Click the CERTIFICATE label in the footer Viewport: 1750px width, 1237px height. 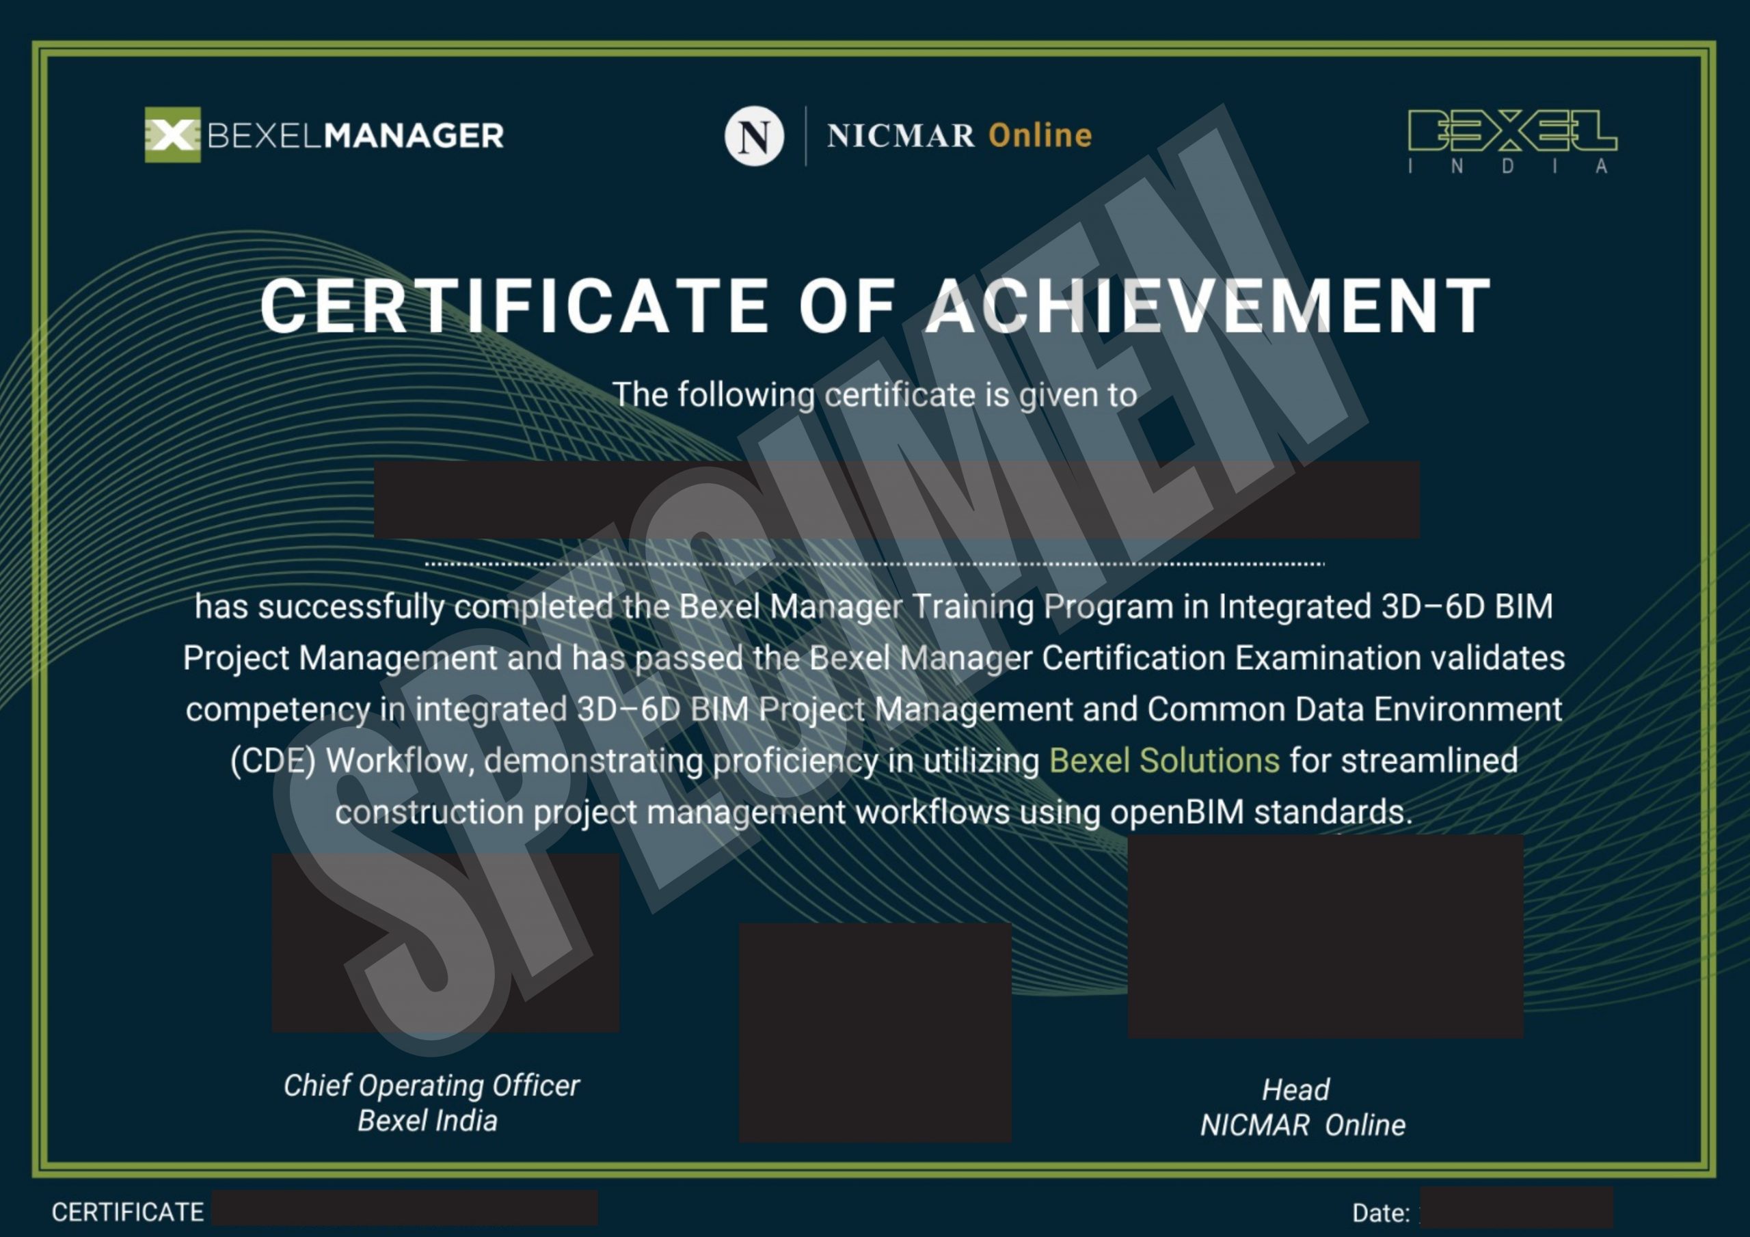pyautogui.click(x=127, y=1212)
